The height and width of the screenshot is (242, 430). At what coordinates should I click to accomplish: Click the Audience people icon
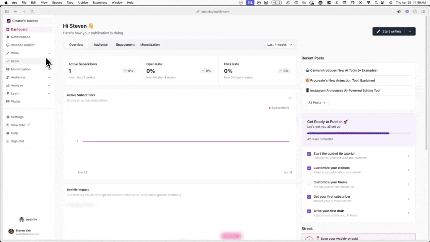[8, 77]
